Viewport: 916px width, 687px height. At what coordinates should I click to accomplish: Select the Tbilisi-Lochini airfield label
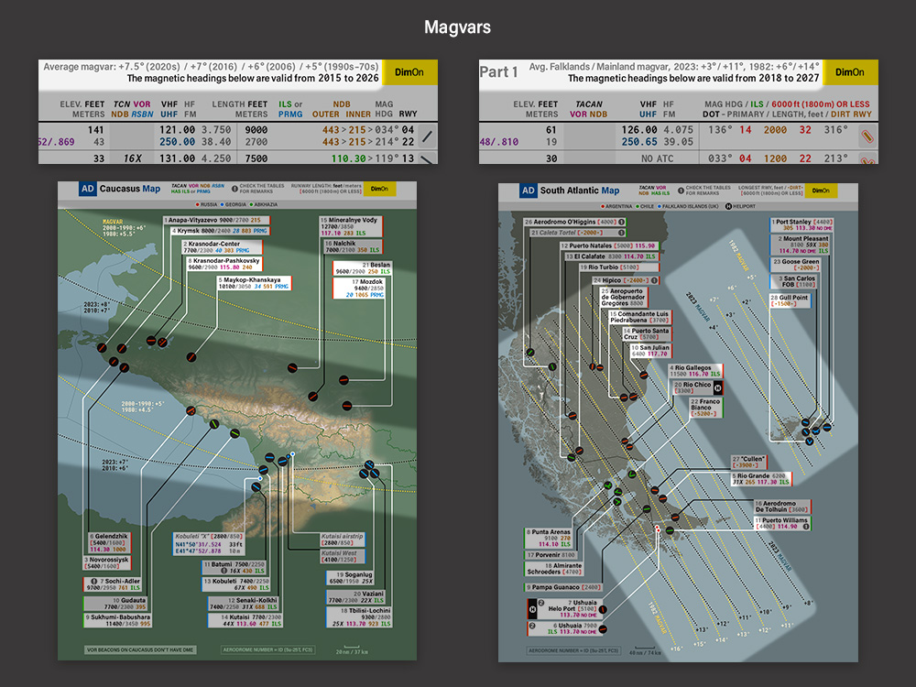point(359,616)
